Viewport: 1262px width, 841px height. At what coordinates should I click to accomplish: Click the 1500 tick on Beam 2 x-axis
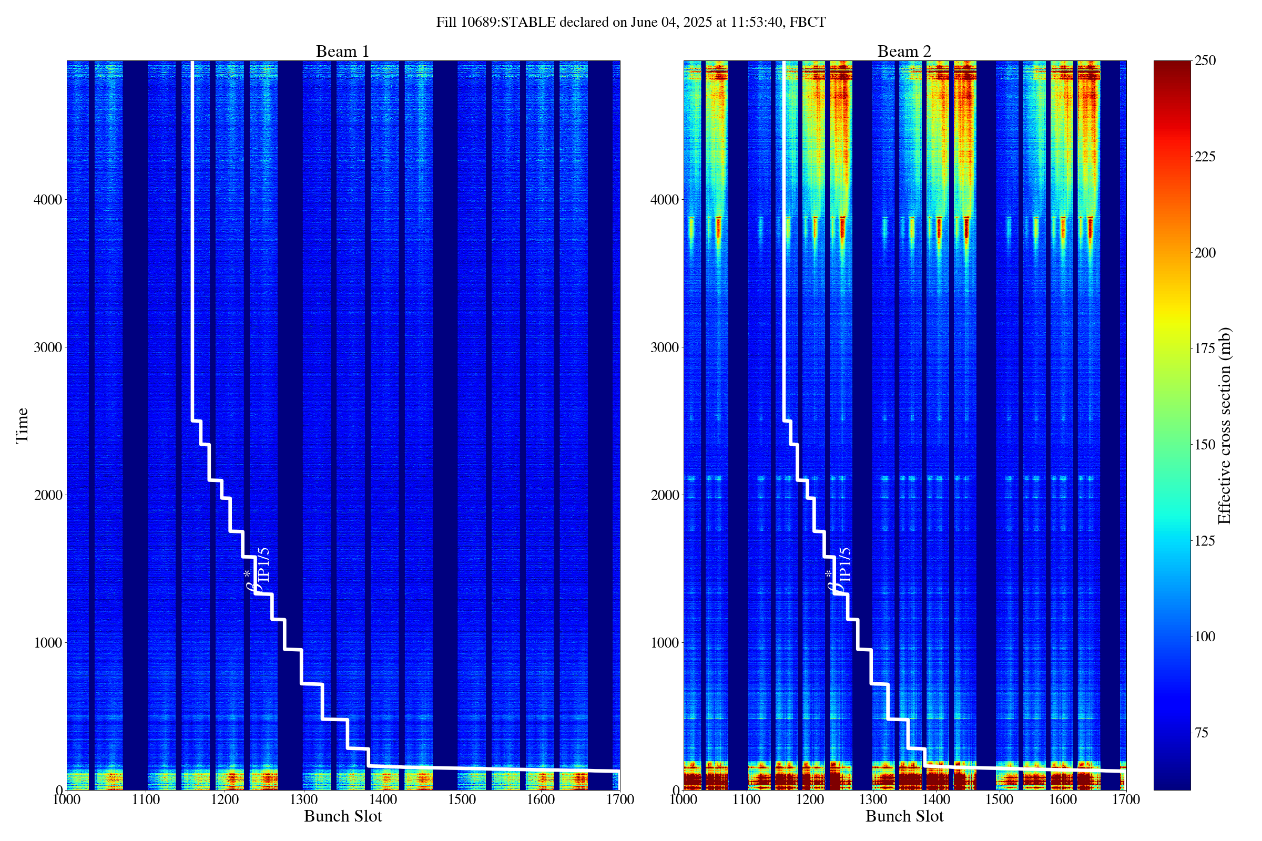pos(1000,799)
